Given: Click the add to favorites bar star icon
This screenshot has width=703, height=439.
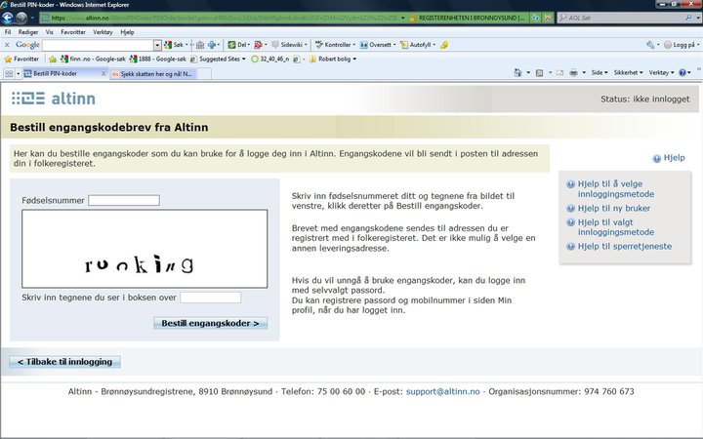Looking at the screenshot, I should click(53, 60).
